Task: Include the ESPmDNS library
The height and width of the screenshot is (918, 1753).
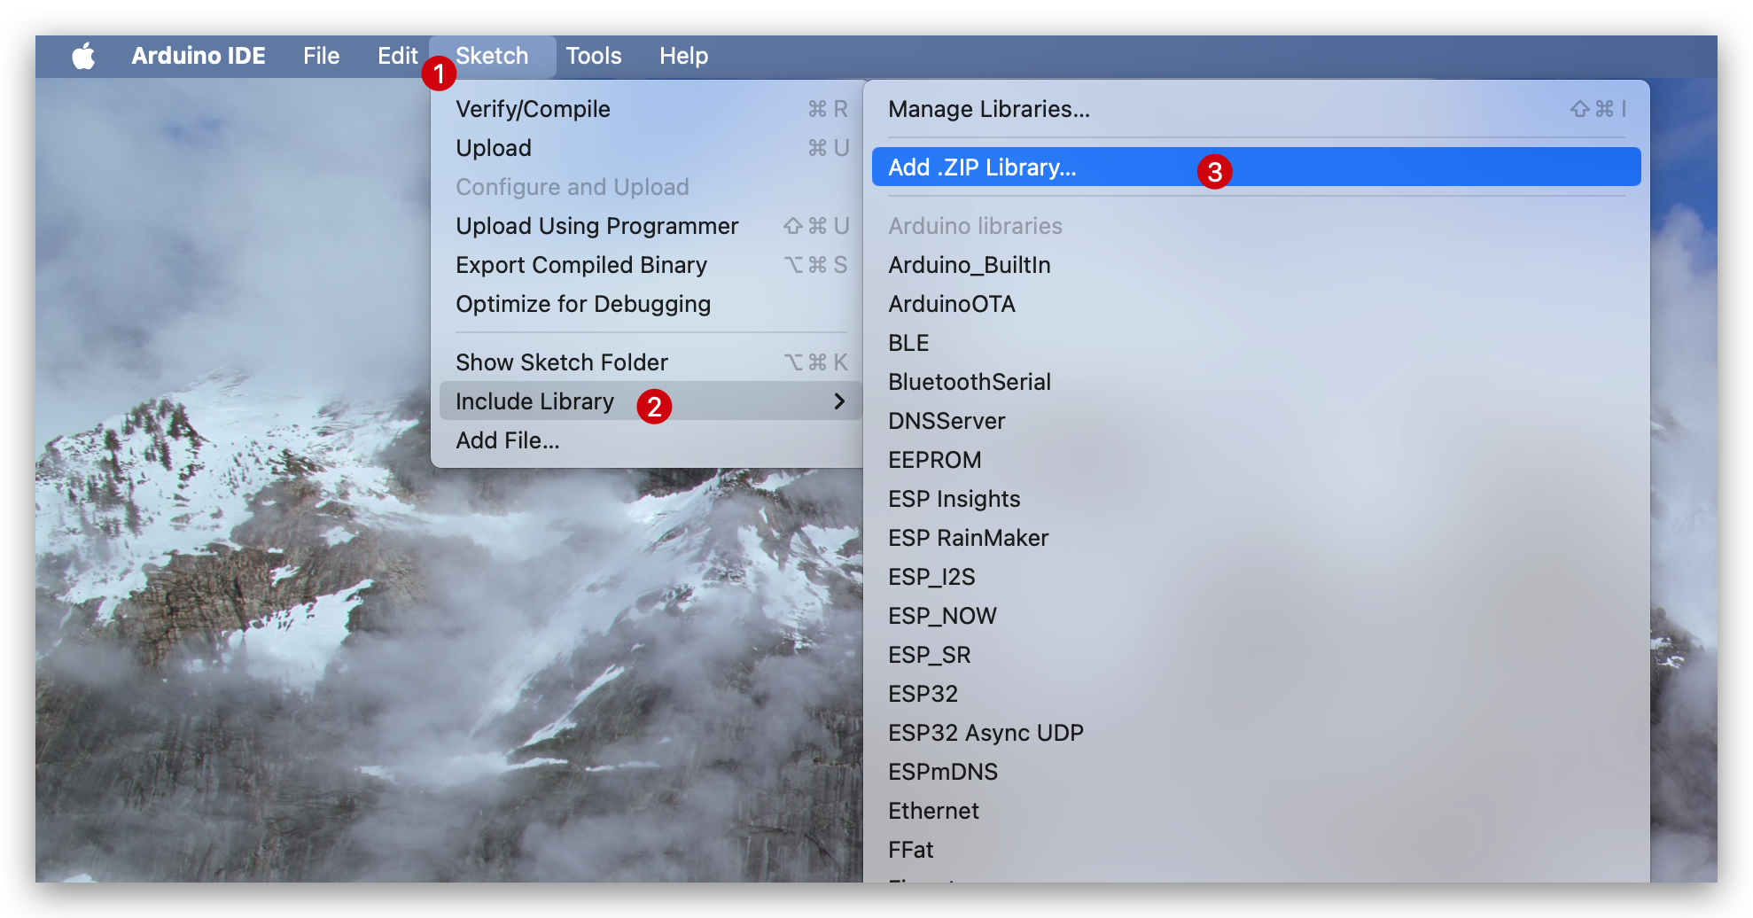Action: pyautogui.click(x=1256, y=772)
